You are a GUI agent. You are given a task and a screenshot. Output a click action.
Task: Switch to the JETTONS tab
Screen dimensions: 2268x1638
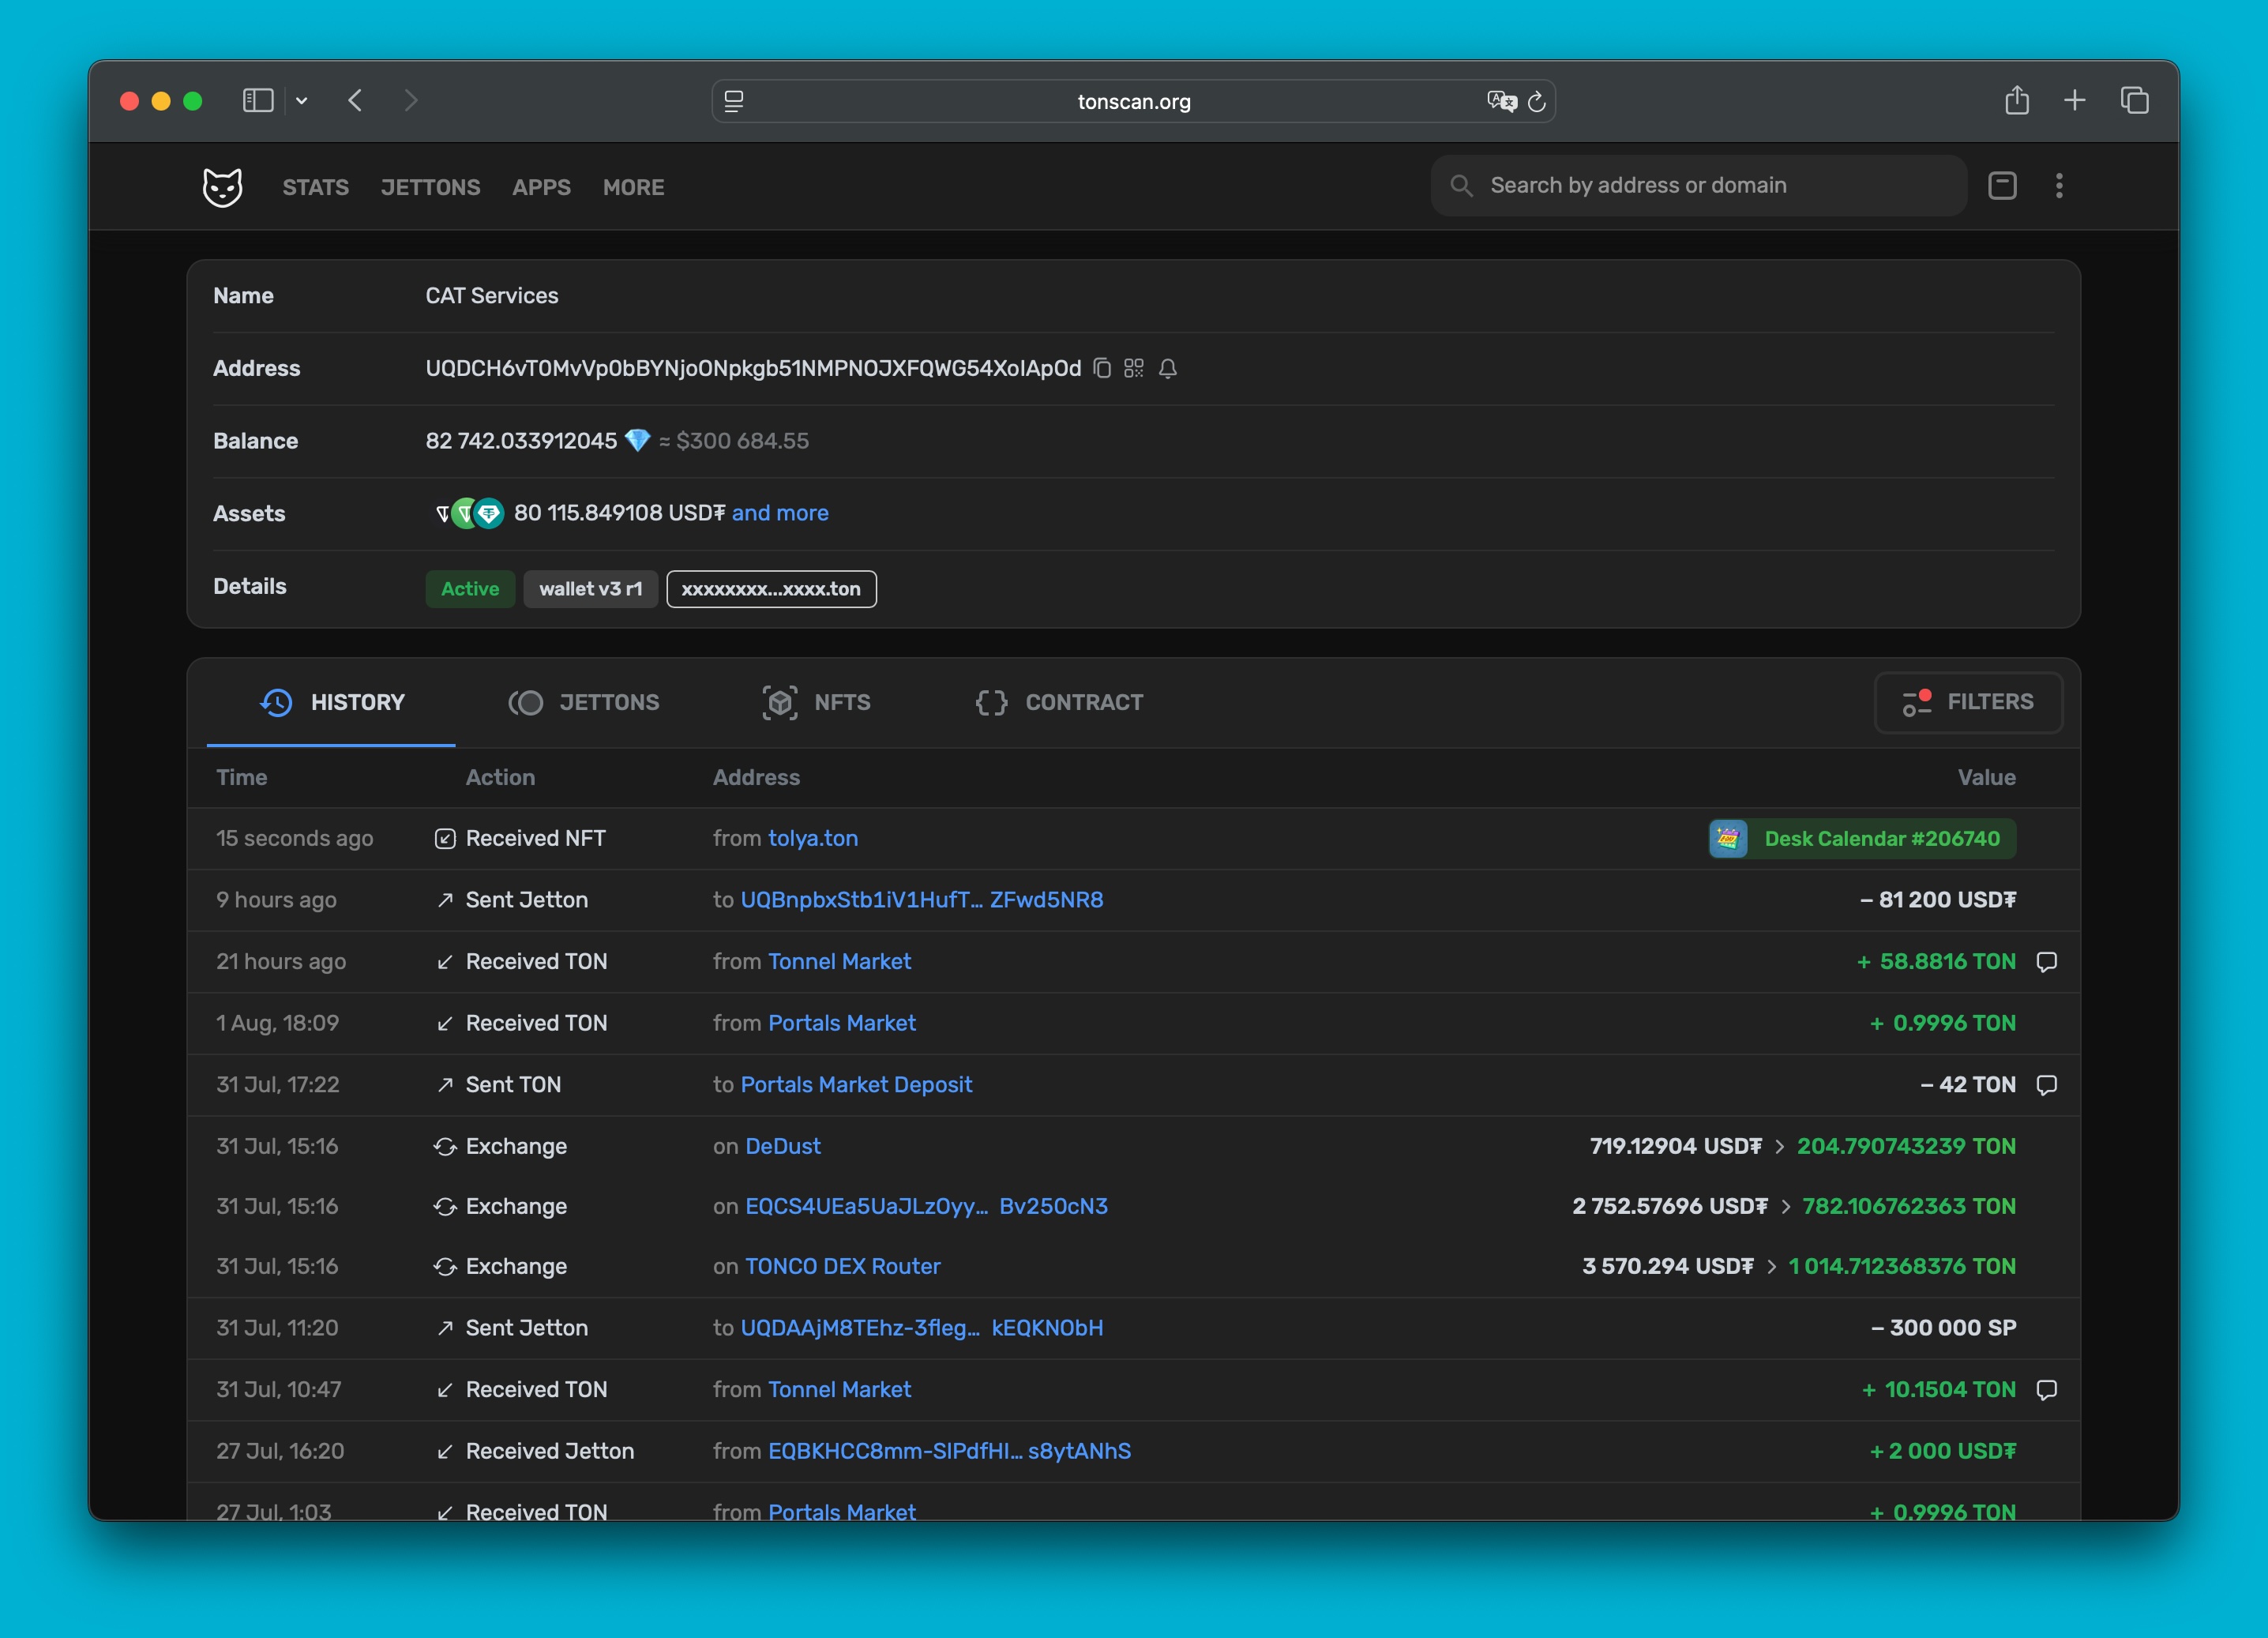click(x=584, y=702)
